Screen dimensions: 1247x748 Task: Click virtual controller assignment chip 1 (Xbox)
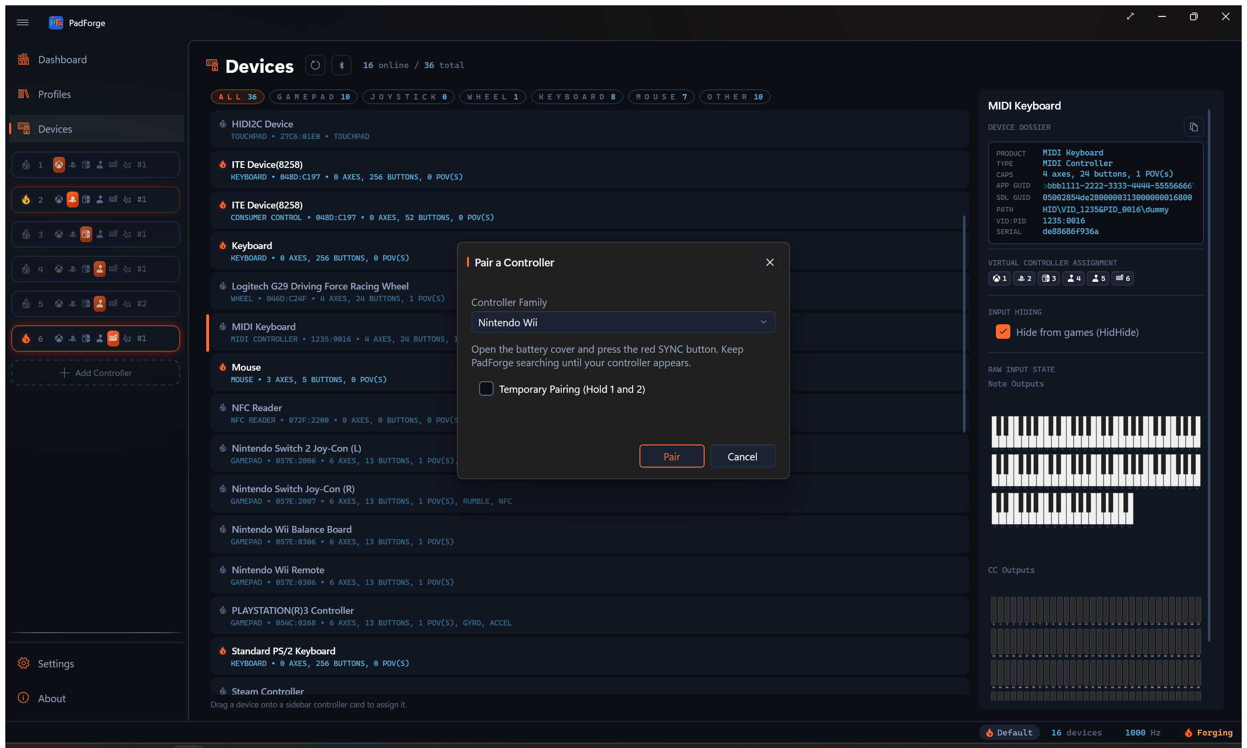(x=999, y=279)
